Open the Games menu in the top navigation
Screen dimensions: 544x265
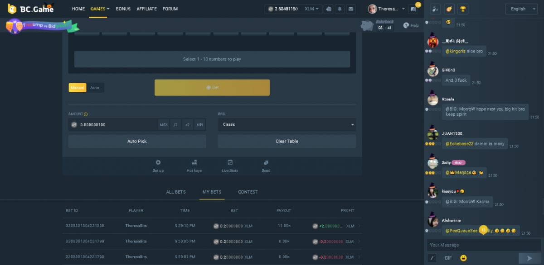[100, 9]
